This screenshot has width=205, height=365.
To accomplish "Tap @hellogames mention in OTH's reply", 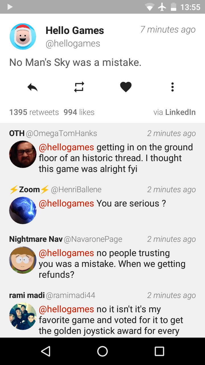I will [66, 147].
